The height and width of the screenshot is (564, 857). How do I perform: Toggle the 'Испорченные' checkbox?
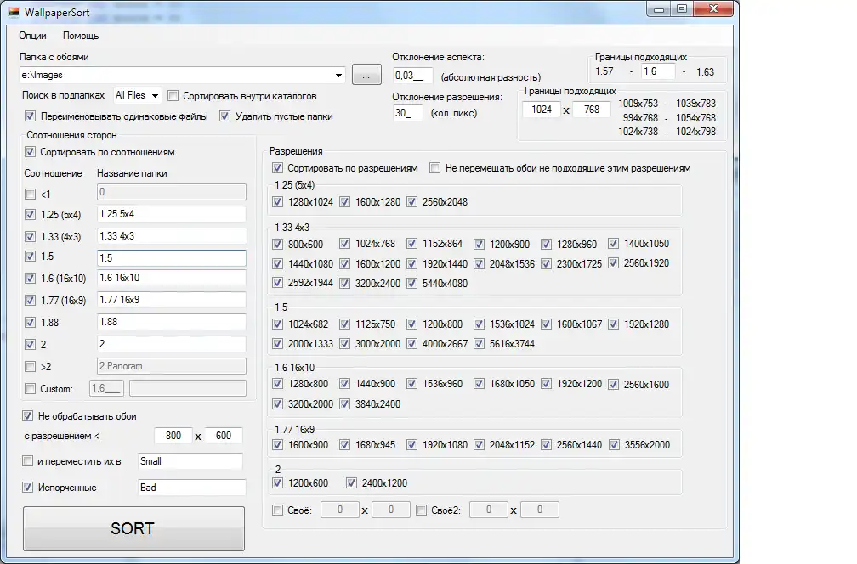coord(28,487)
